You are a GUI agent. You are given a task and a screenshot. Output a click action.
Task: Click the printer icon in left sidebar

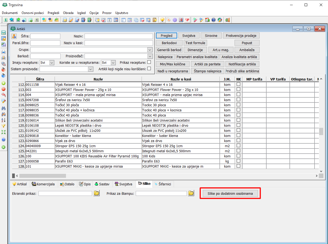point(4,52)
